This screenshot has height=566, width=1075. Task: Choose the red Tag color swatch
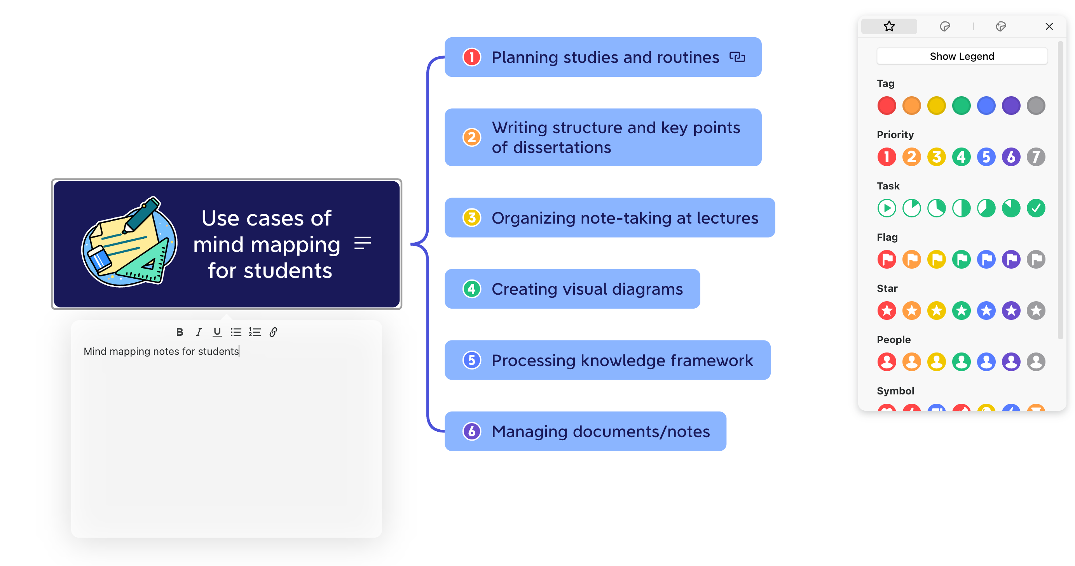point(887,106)
